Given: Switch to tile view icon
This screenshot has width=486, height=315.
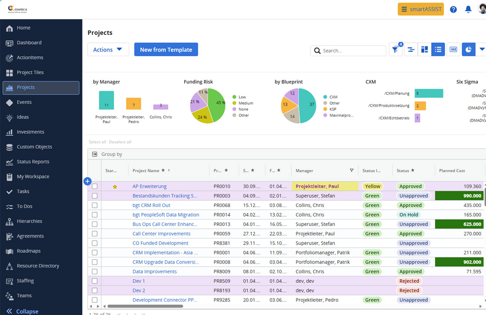Looking at the screenshot, I should [424, 49].
